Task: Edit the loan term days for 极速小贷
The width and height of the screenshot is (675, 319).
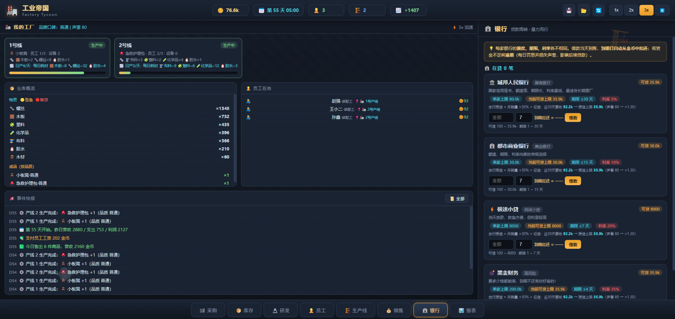Action: (x=524, y=244)
